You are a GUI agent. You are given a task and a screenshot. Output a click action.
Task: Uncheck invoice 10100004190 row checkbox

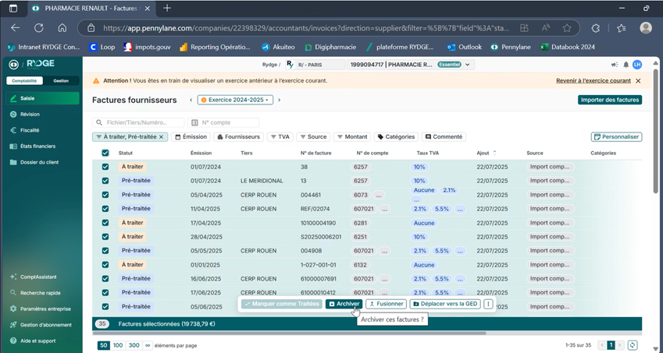coord(105,223)
